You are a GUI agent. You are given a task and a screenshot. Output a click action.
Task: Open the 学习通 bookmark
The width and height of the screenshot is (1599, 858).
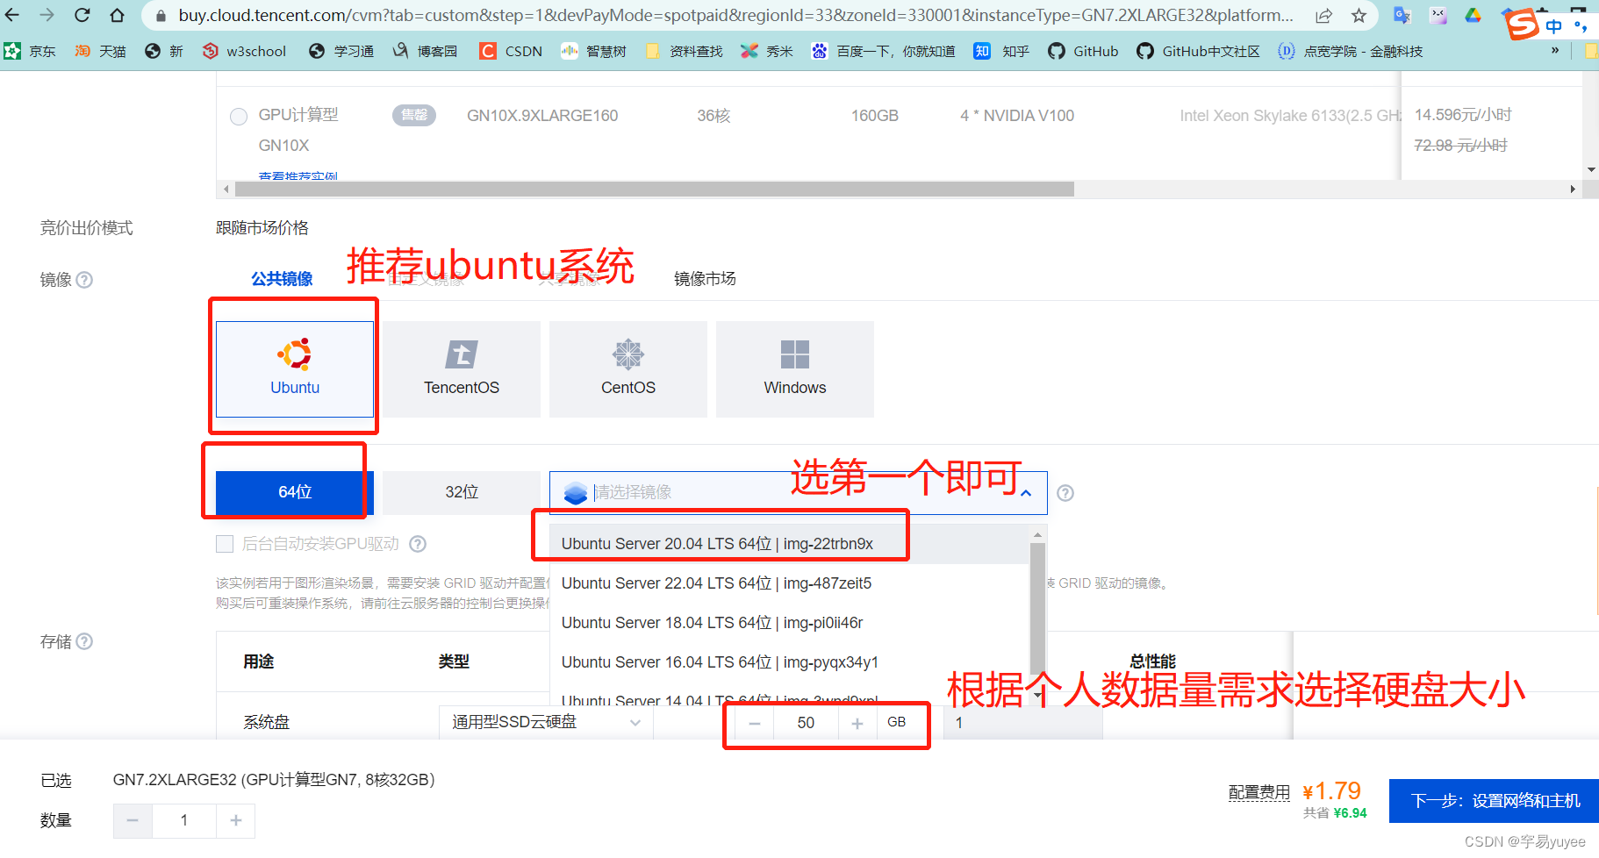tap(341, 51)
